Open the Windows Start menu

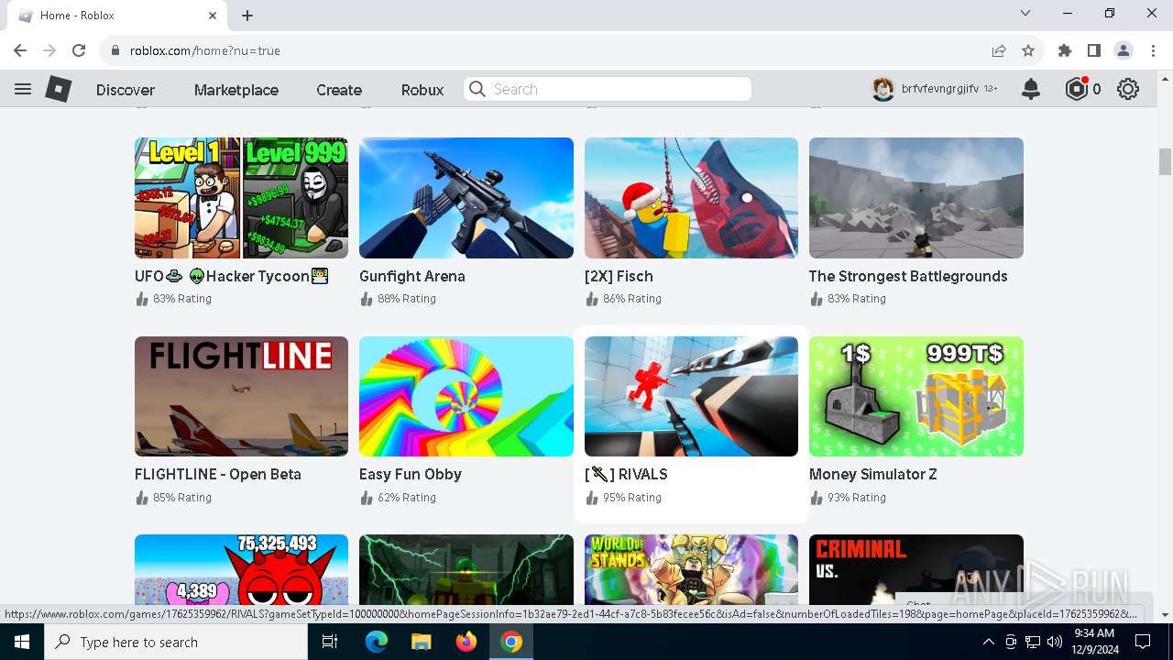(22, 642)
